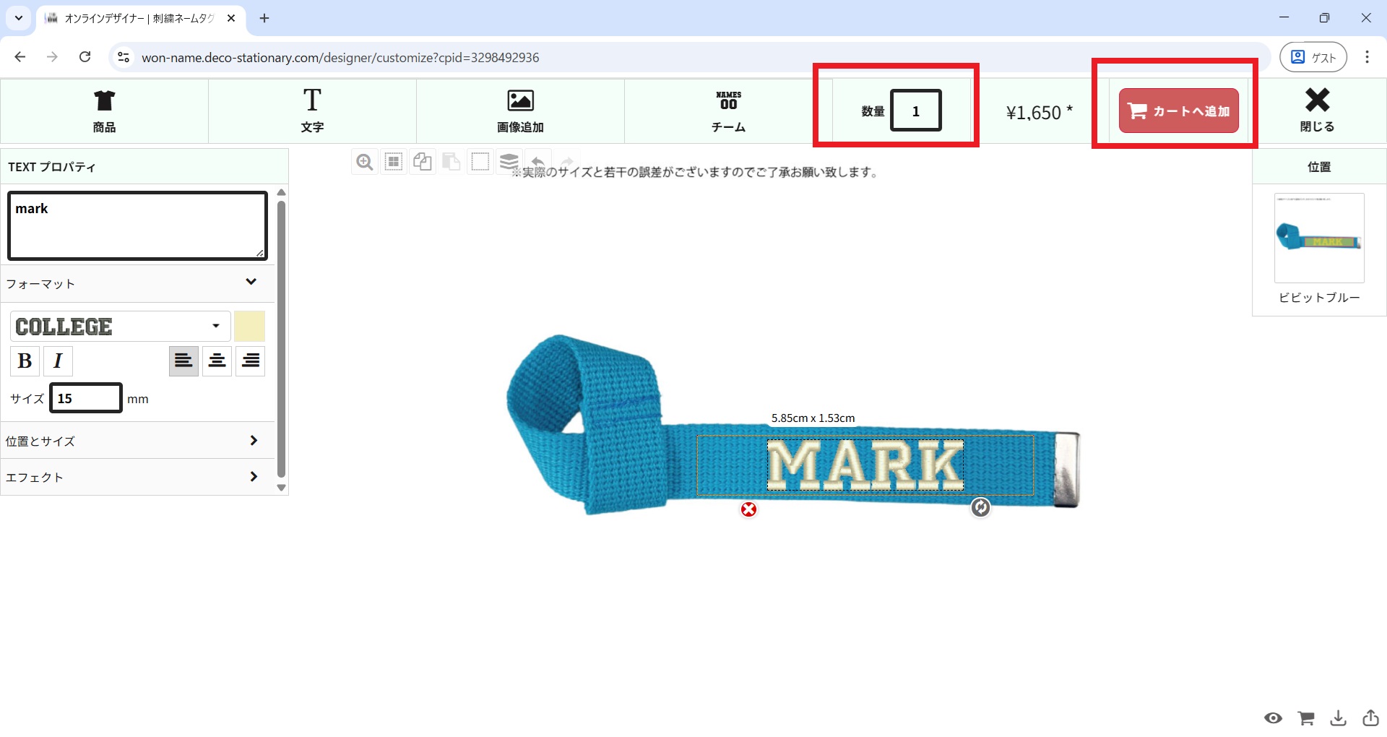Click the undo arrow icon
Viewport: 1387px width, 737px height.
point(538,160)
